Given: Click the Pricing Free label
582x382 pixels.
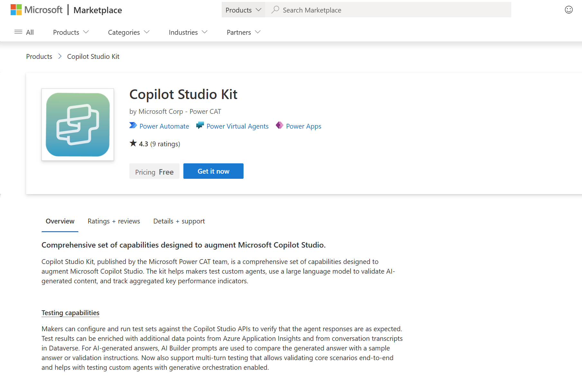Looking at the screenshot, I should point(154,171).
